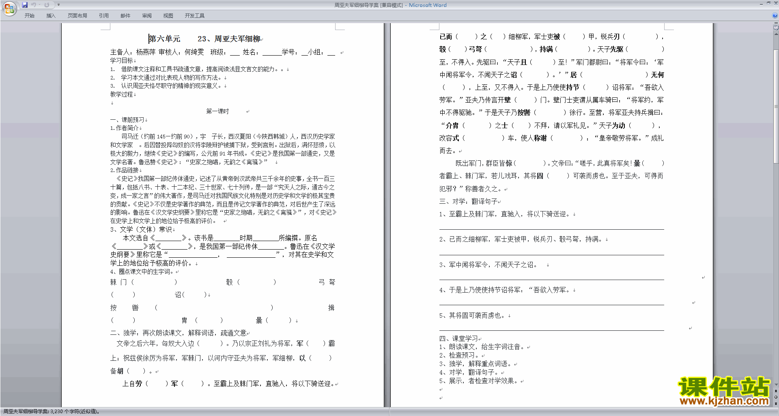779x416 pixels.
Task: Click the heading 23、周亚夫军细柳
Action: click(x=229, y=39)
